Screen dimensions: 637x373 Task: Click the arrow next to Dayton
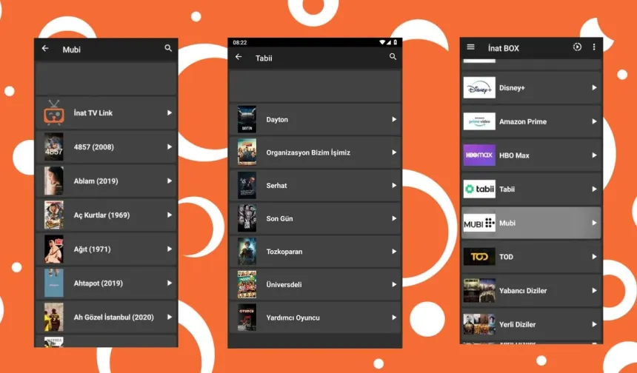pyautogui.click(x=394, y=120)
